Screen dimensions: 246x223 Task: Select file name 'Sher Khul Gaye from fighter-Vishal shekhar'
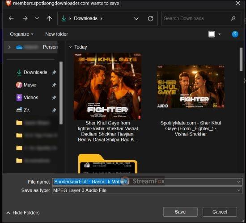point(108,131)
